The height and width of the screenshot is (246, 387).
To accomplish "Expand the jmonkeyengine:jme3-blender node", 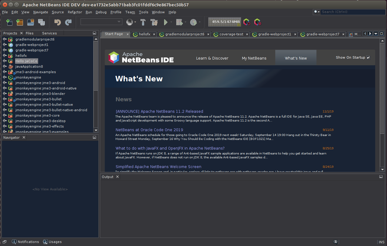I will [x=5, y=94].
